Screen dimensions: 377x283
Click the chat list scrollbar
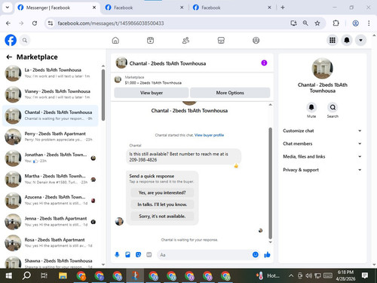pos(103,95)
